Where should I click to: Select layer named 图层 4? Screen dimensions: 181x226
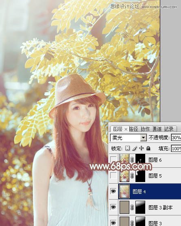coord(139,191)
